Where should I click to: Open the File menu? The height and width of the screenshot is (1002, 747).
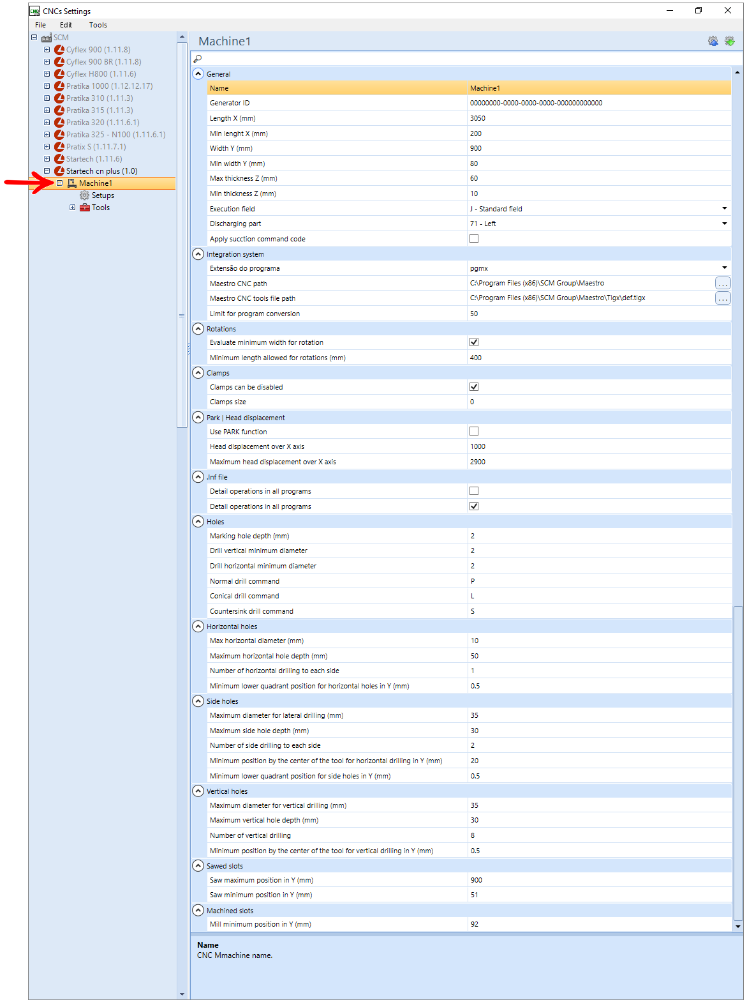[x=40, y=25]
